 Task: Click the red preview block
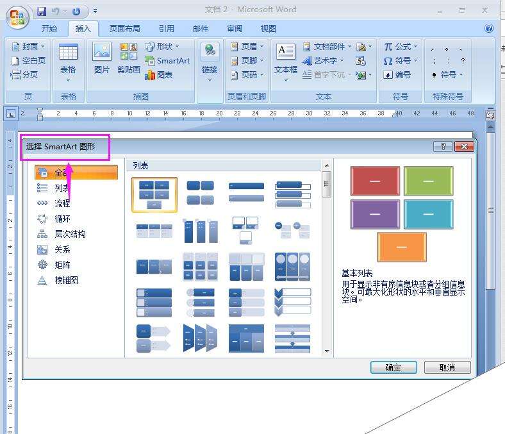pyautogui.click(x=375, y=181)
